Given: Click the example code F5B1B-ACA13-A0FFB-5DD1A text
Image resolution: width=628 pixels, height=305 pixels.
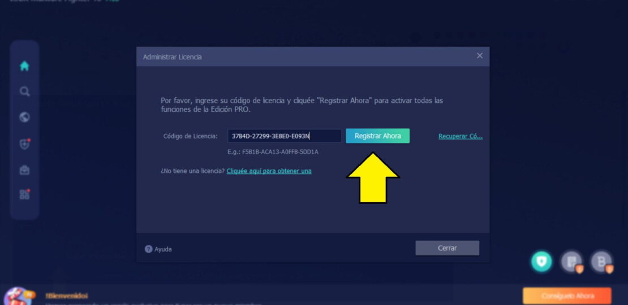Looking at the screenshot, I should [273, 152].
